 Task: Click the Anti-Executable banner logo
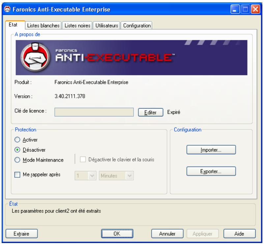(131, 58)
